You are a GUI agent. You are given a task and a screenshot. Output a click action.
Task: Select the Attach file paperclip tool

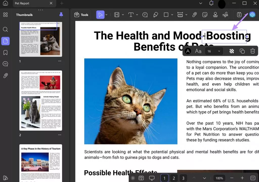(x=195, y=15)
